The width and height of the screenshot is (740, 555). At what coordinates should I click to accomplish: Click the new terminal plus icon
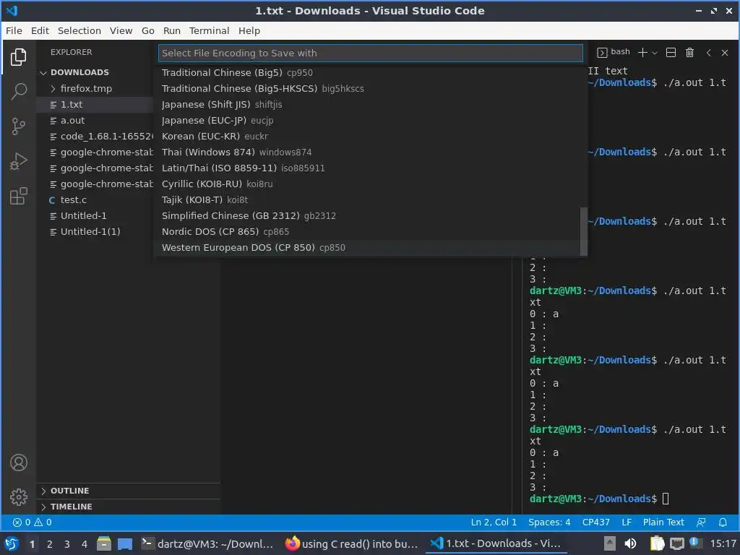[x=642, y=52]
